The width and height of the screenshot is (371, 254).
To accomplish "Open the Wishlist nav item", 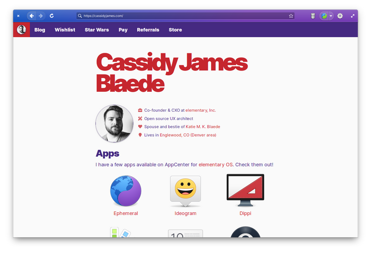I will coord(65,30).
